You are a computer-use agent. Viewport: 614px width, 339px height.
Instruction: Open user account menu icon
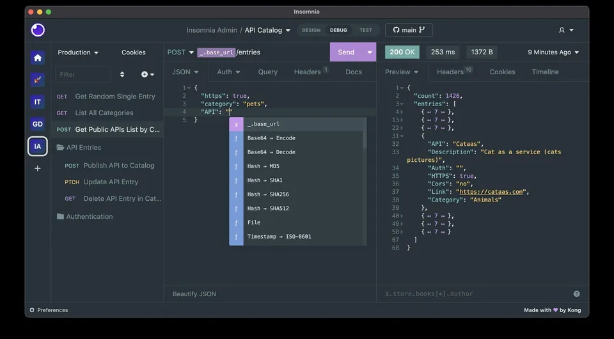566,30
